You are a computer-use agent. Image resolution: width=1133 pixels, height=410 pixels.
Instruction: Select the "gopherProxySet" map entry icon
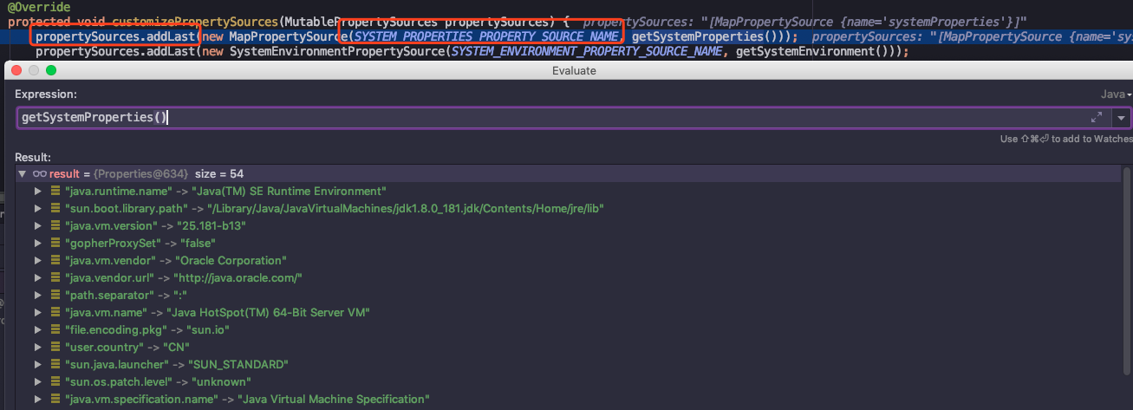(x=55, y=243)
